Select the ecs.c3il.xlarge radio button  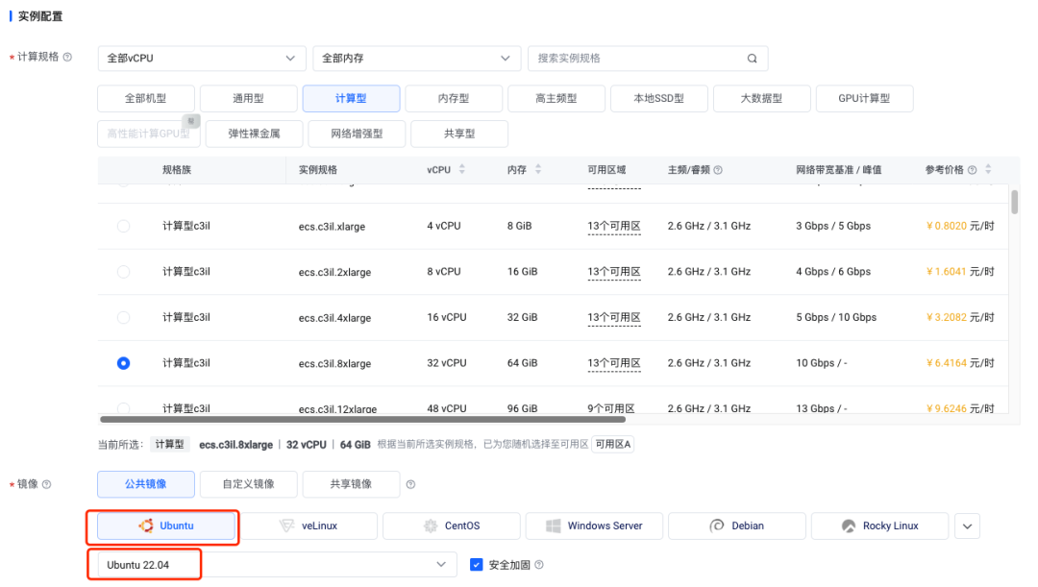(123, 226)
